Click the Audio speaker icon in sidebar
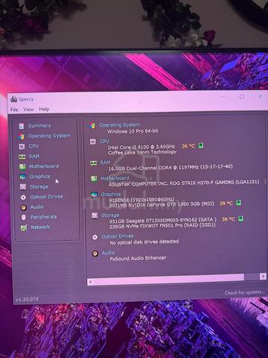 click(x=24, y=207)
